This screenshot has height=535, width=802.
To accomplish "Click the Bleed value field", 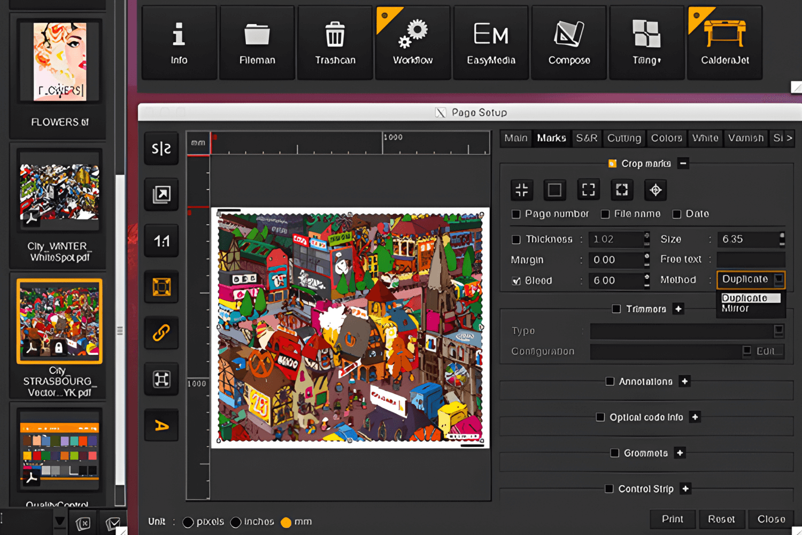I will click(617, 280).
